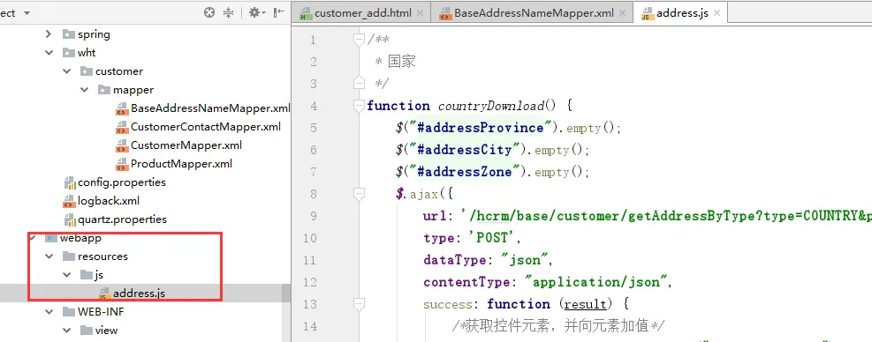
Task: Select the mapper folder
Action: tap(133, 90)
